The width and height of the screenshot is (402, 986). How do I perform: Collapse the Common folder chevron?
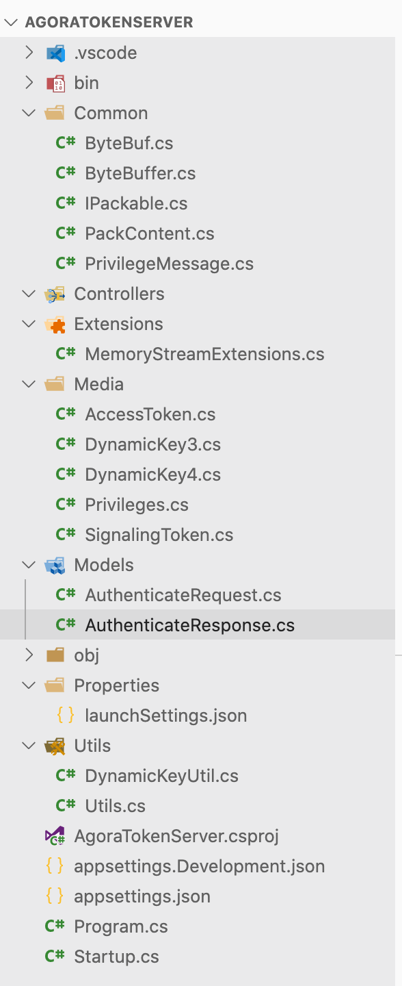(x=29, y=113)
